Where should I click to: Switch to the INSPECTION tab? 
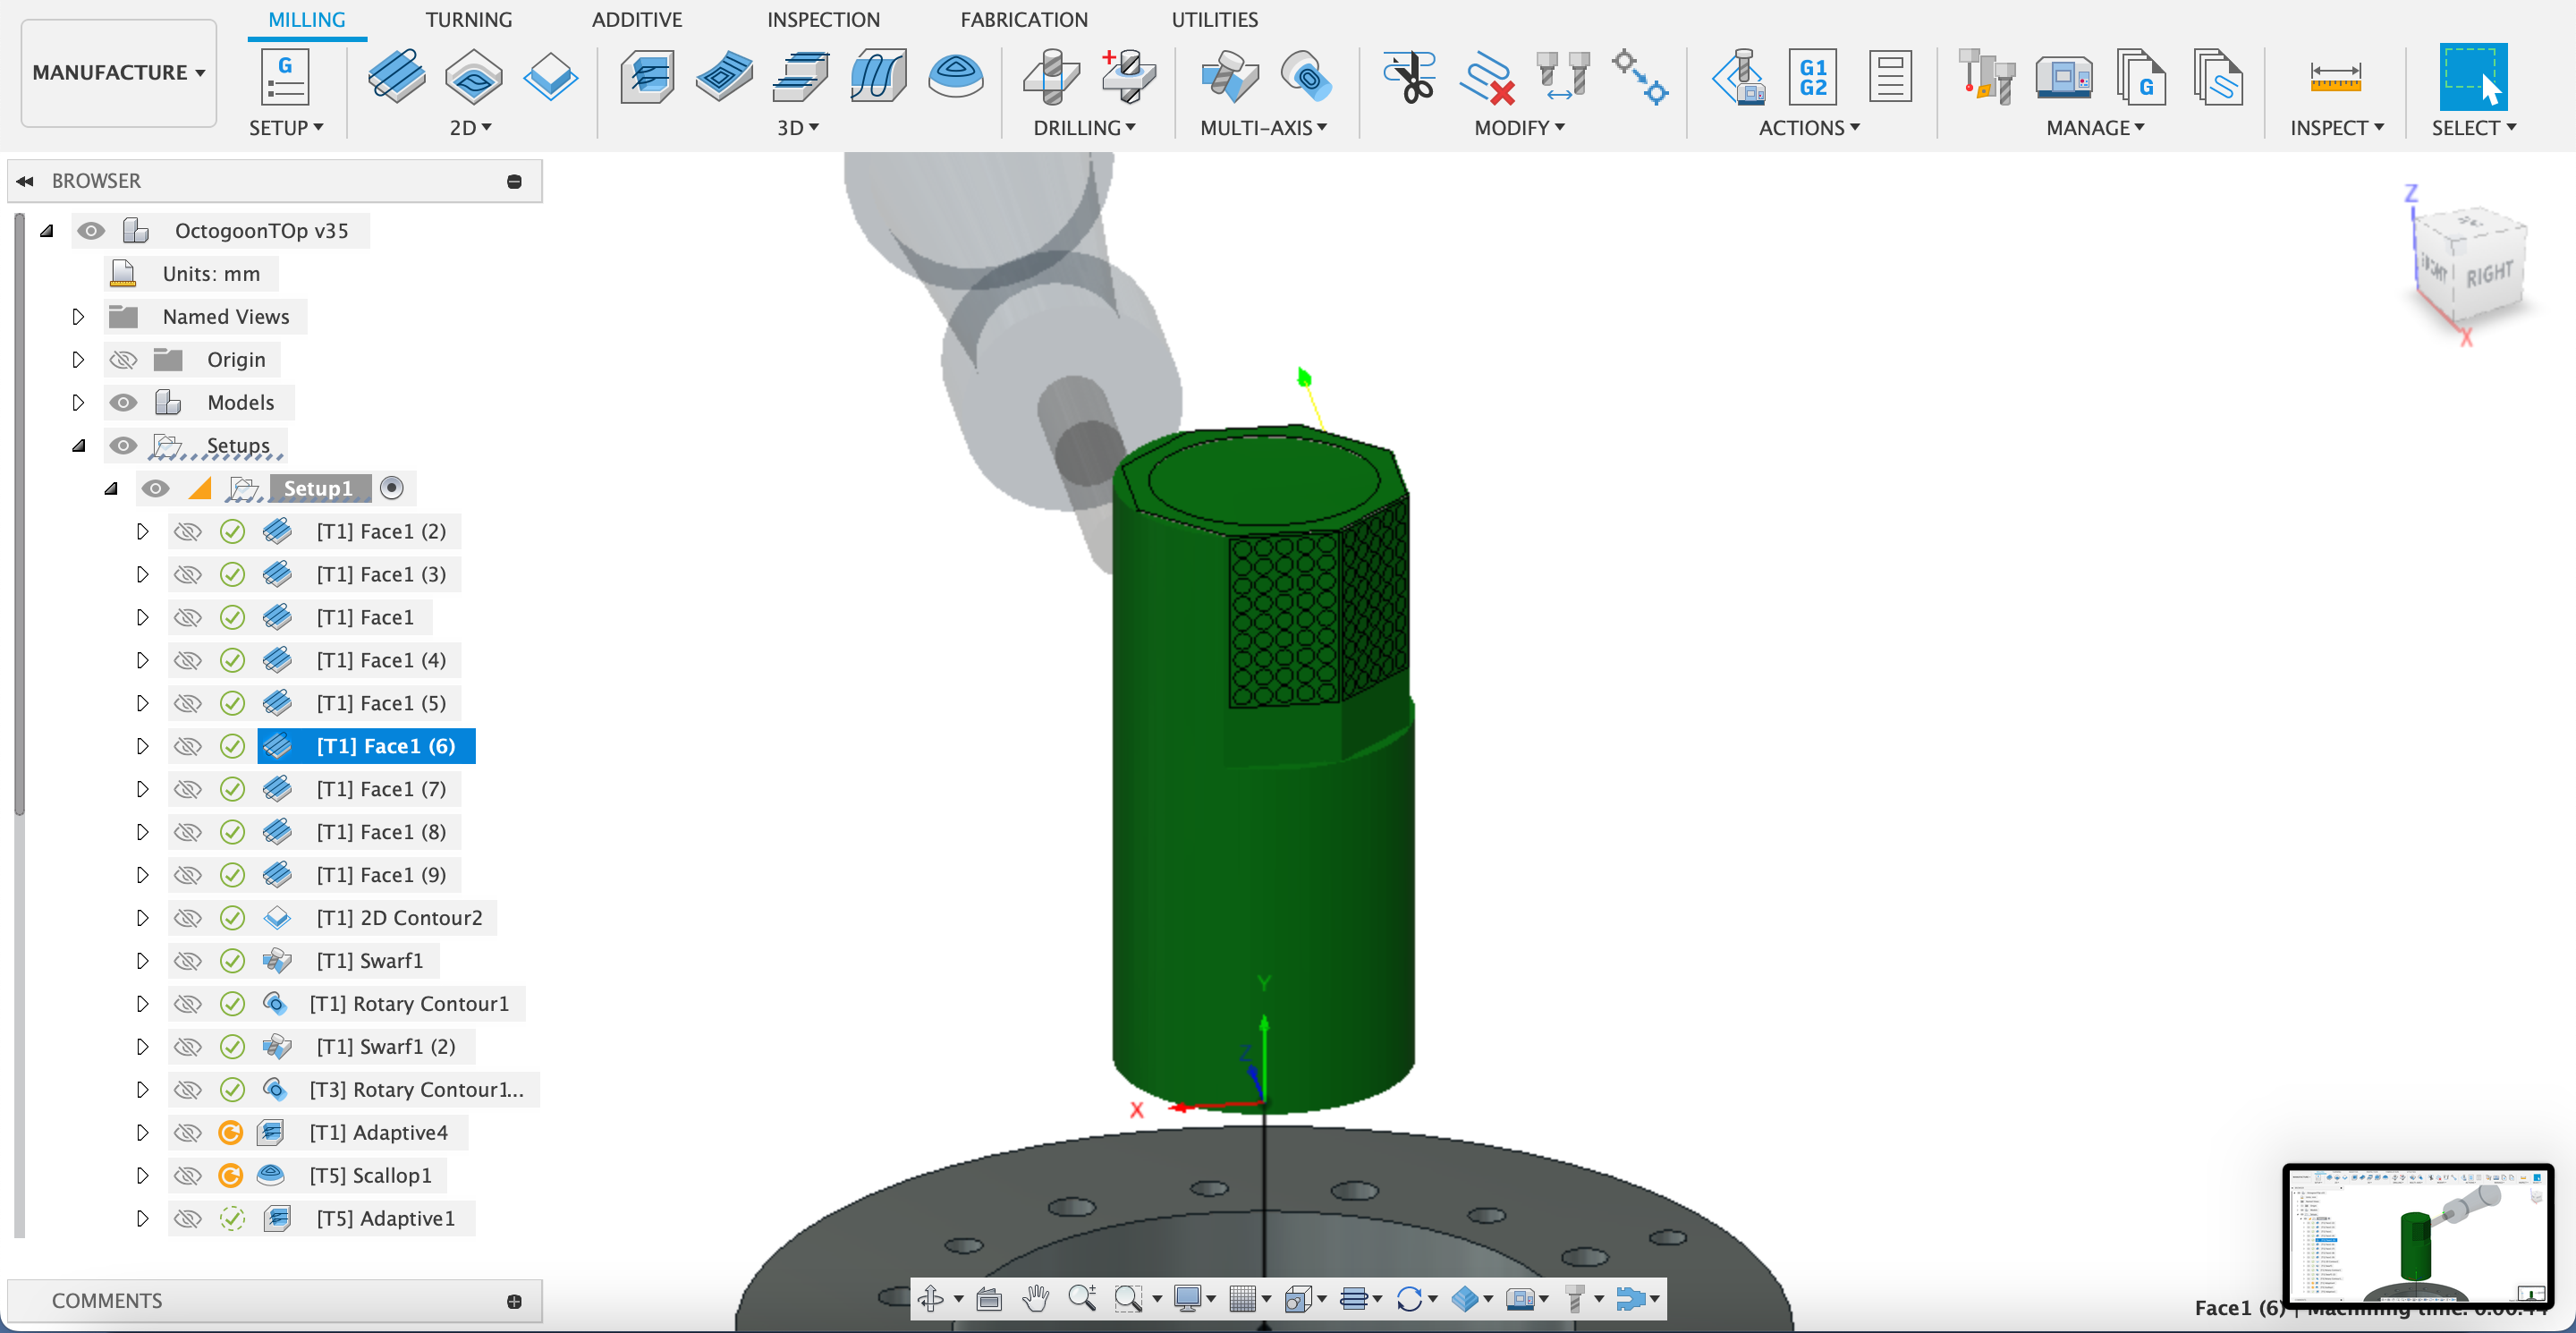click(x=823, y=20)
